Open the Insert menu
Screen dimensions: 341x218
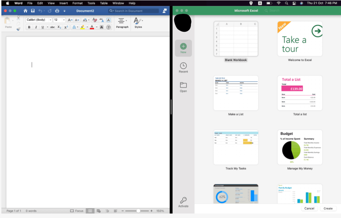[x=63, y=3]
